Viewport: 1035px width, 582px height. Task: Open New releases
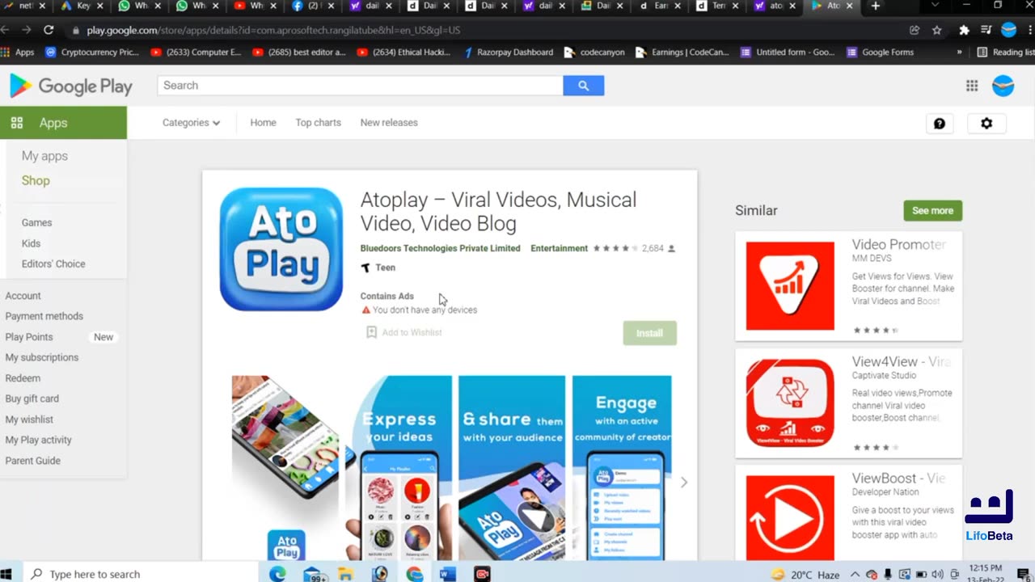tap(389, 123)
